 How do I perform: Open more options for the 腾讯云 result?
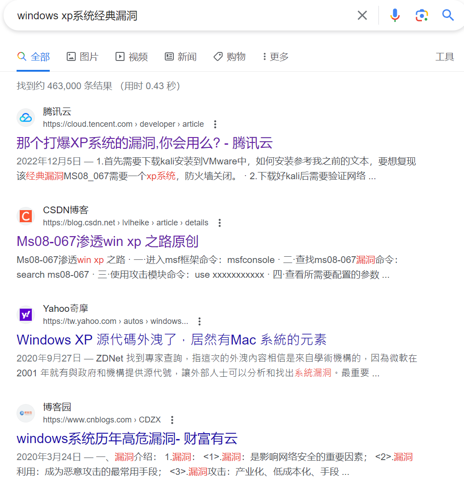point(215,124)
